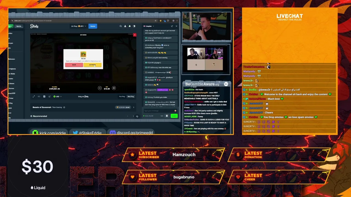Click the Stake logo

[x=34, y=26]
